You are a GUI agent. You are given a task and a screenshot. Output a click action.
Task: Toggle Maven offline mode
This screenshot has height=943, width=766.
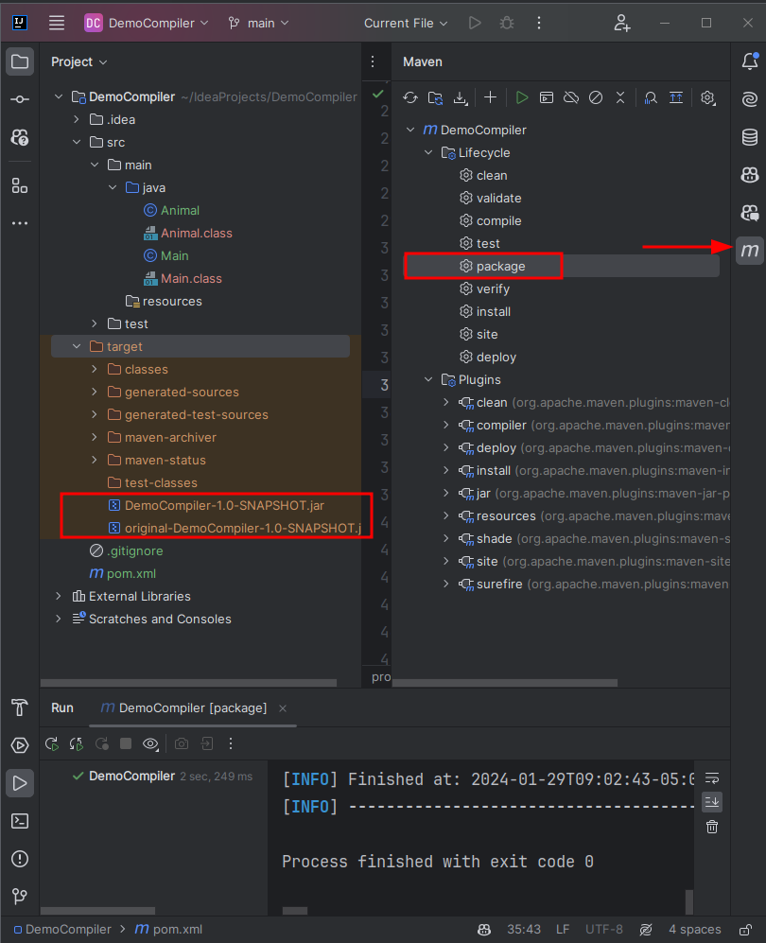[571, 97]
